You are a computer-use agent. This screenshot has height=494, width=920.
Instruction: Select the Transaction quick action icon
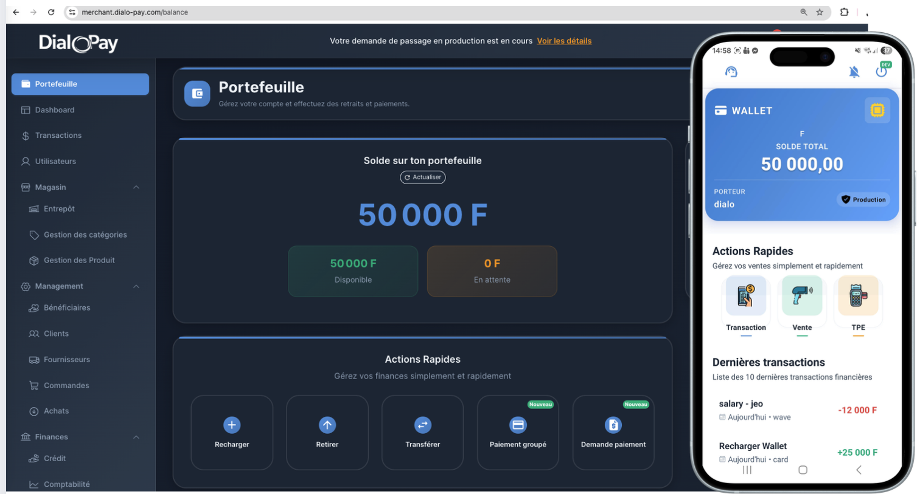746,297
